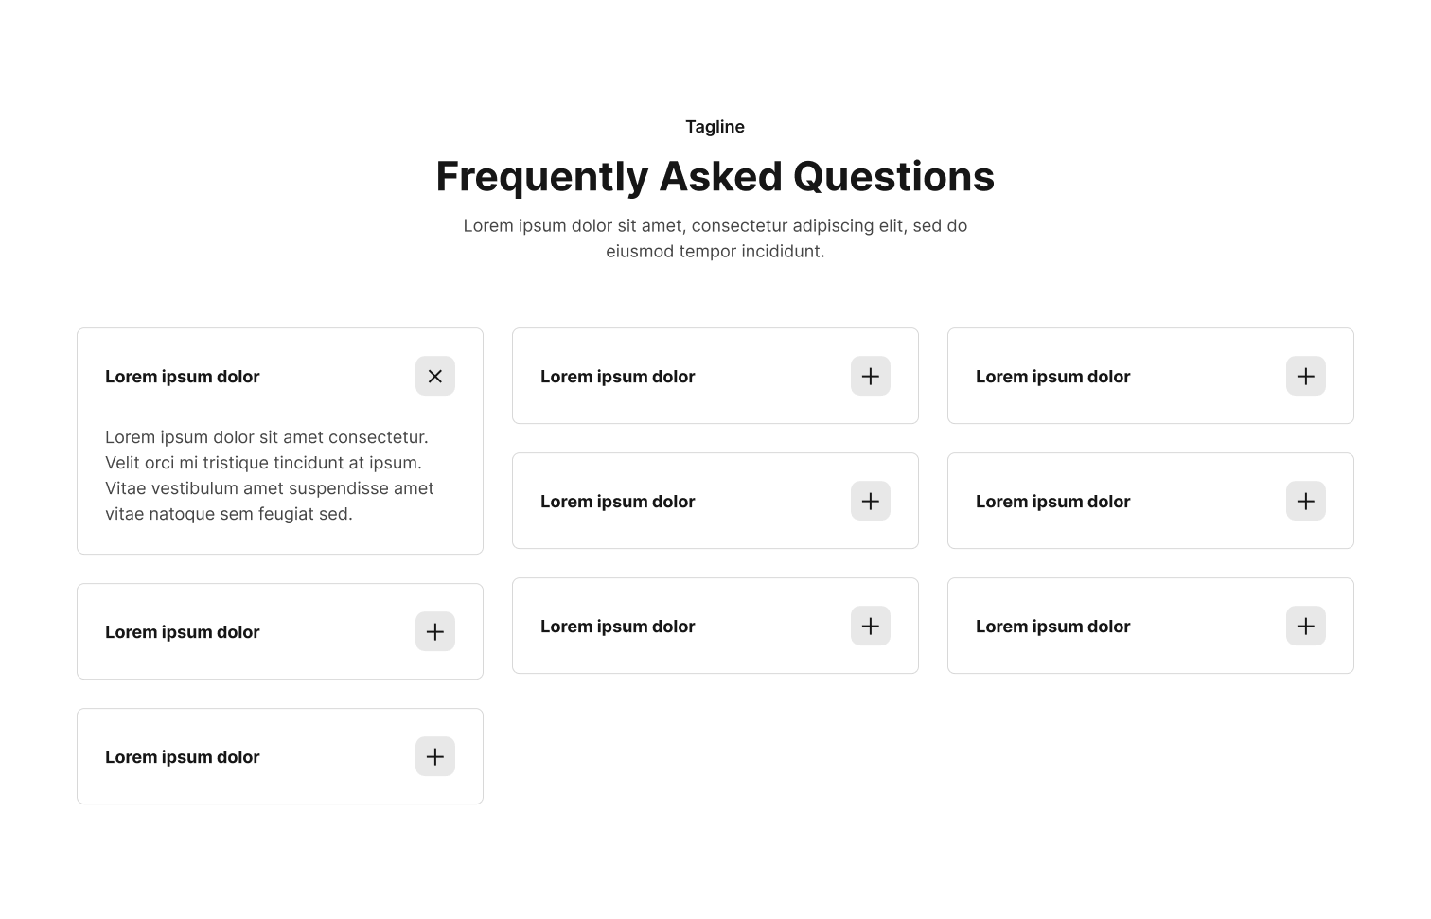
Task: Click question title of top middle card
Action: pyautogui.click(x=617, y=377)
